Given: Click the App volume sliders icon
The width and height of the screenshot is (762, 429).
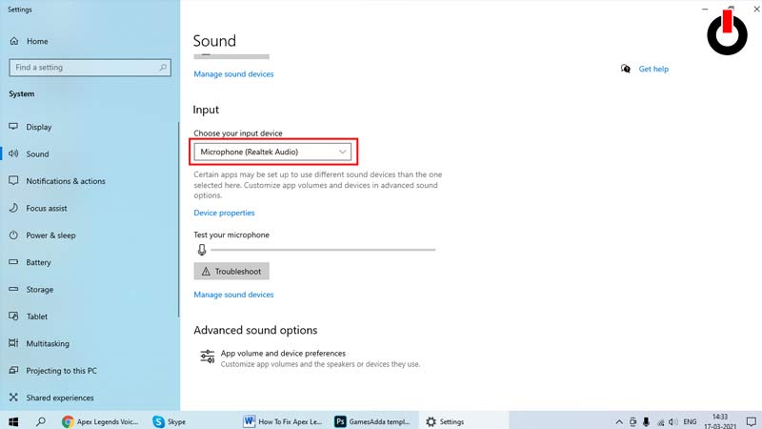Looking at the screenshot, I should [208, 357].
